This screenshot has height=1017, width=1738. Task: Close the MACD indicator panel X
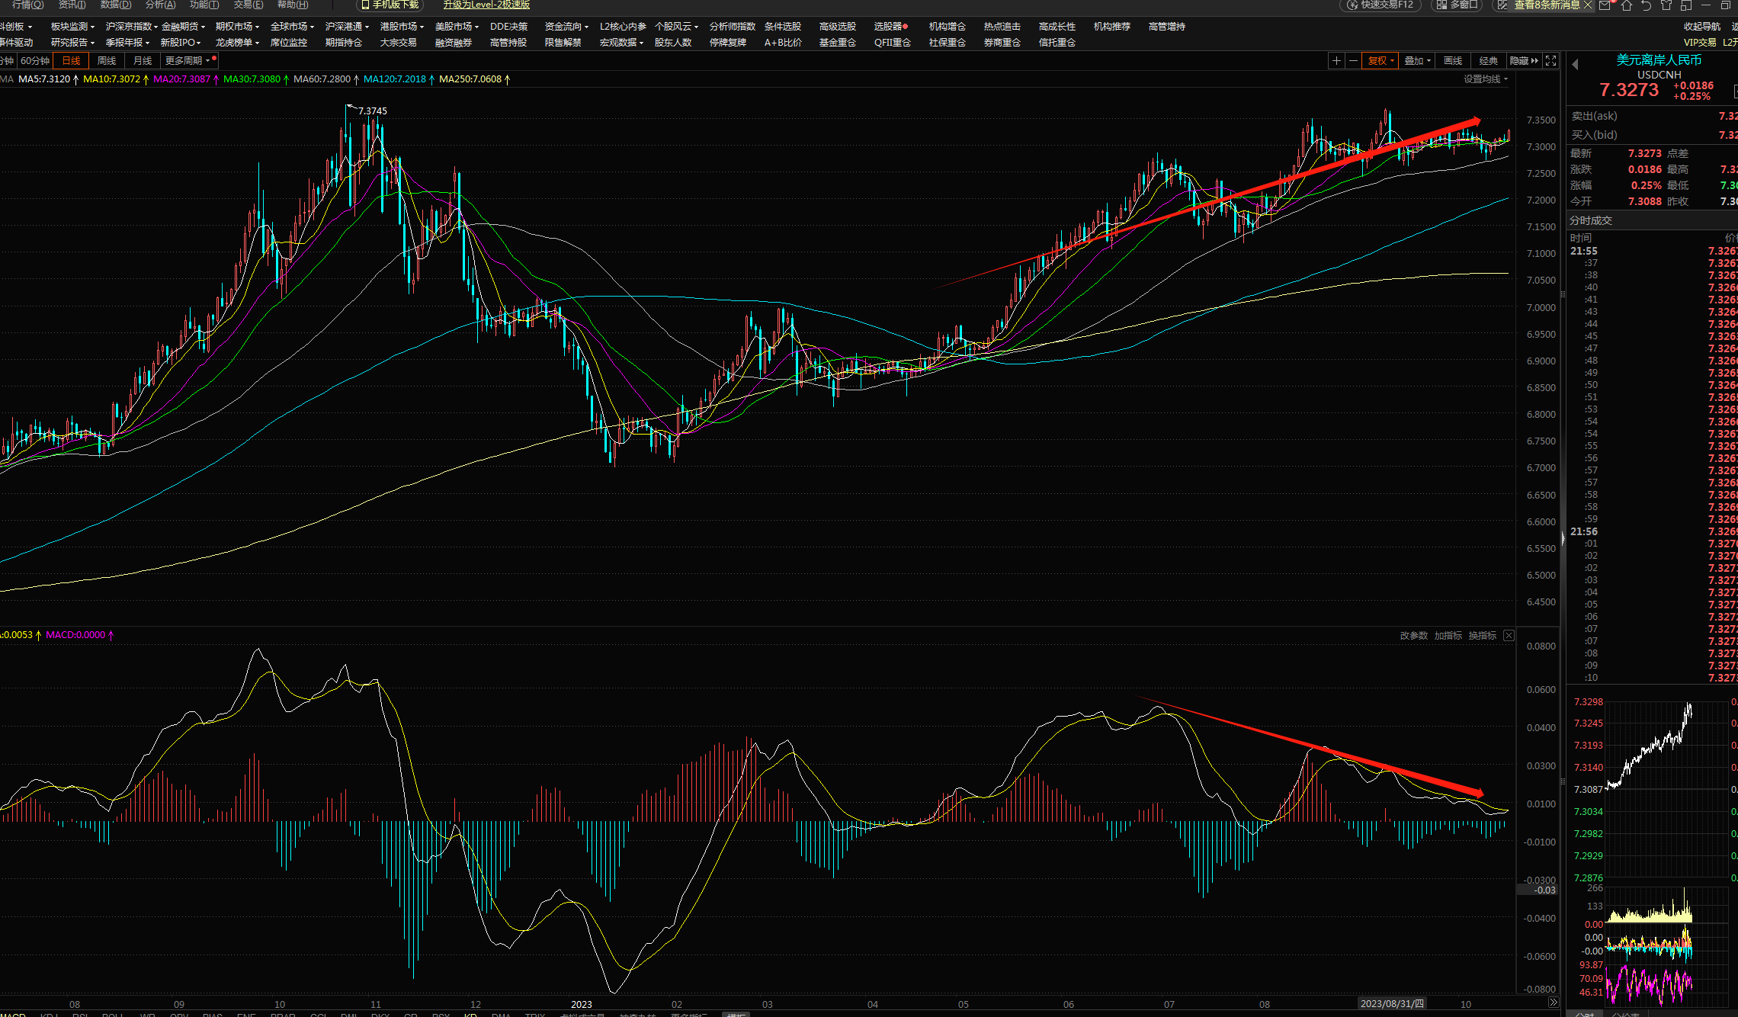1509,635
